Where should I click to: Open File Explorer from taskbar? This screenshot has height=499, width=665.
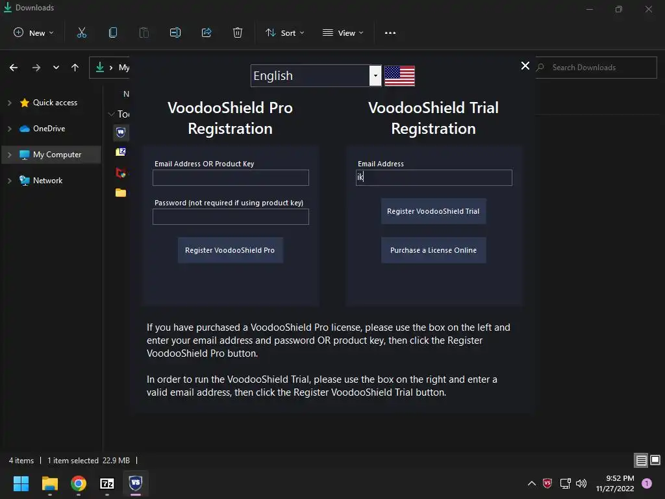coord(49,483)
